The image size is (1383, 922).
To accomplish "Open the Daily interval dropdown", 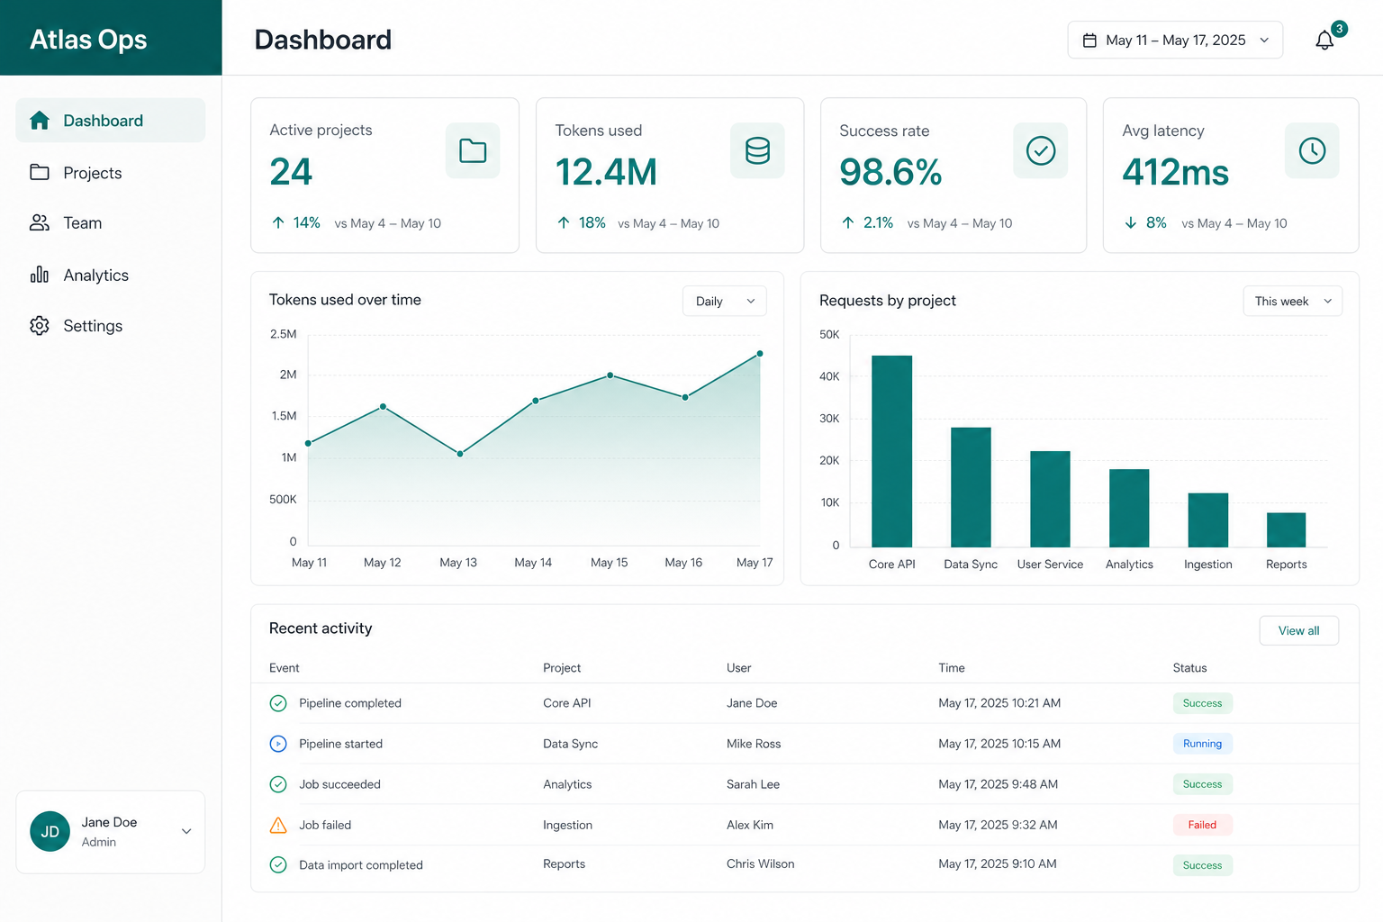I will (725, 301).
